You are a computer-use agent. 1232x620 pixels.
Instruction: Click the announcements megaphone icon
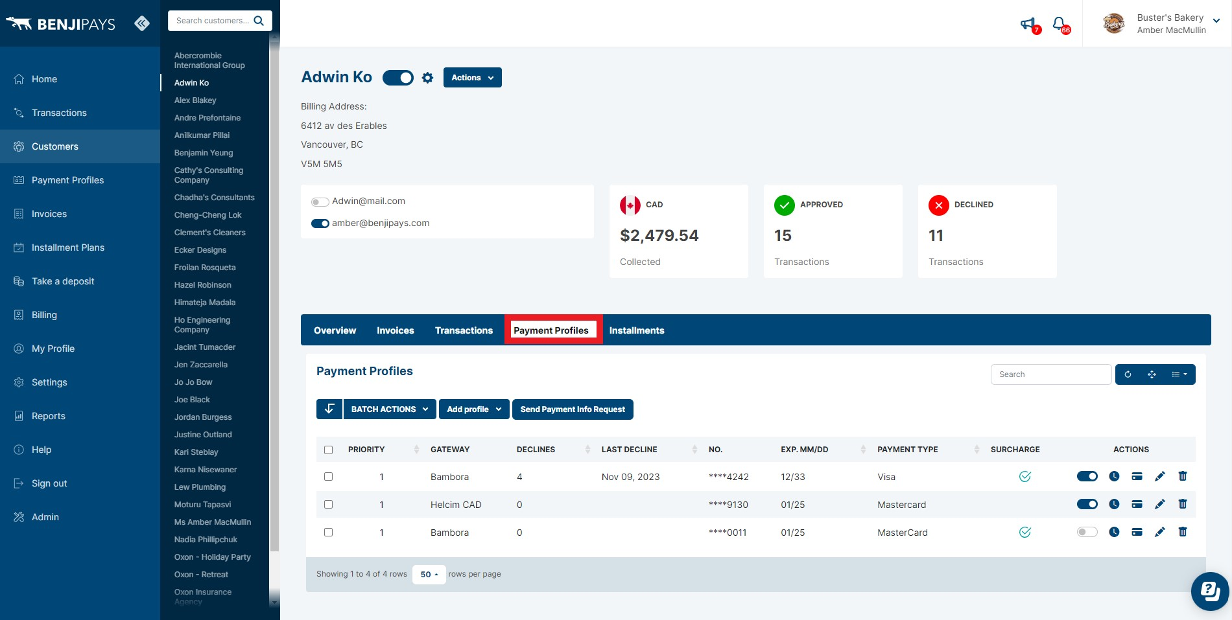point(1028,25)
